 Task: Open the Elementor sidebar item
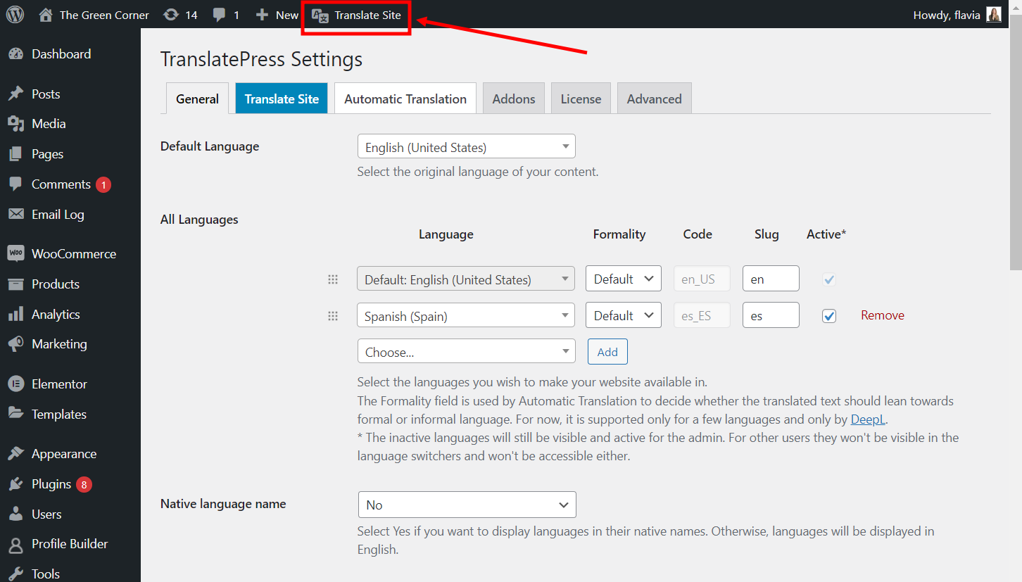coord(15,384)
